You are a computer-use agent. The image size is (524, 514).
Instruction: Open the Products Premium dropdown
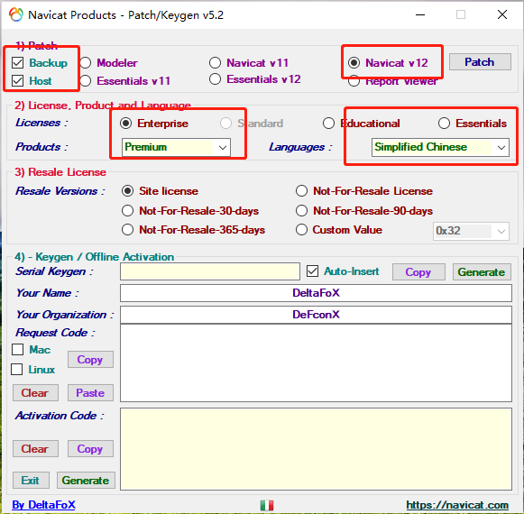coord(176,147)
